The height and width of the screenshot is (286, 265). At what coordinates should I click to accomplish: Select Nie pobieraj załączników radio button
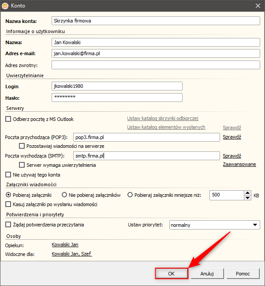click(64, 195)
